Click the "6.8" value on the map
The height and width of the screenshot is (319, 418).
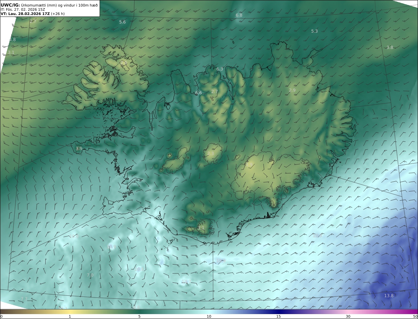click(x=239, y=15)
